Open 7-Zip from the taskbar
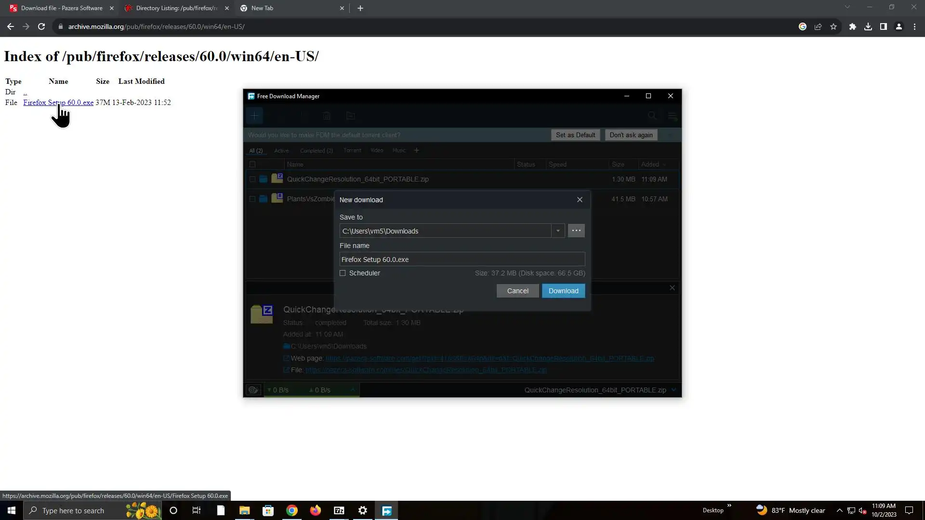Image resolution: width=925 pixels, height=520 pixels. [339, 510]
